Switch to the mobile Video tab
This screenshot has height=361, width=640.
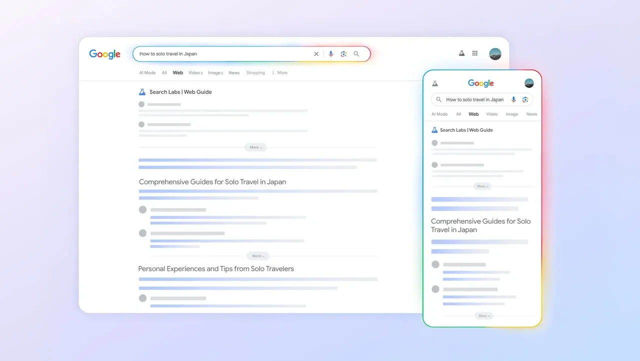click(x=492, y=114)
